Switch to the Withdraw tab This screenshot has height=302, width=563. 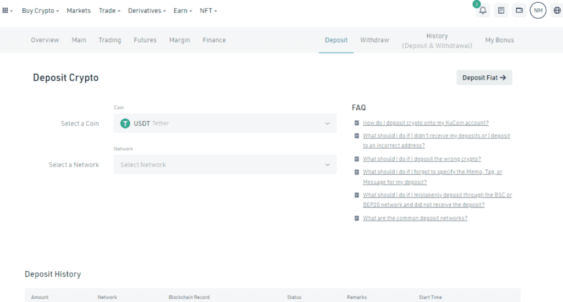pyautogui.click(x=374, y=40)
